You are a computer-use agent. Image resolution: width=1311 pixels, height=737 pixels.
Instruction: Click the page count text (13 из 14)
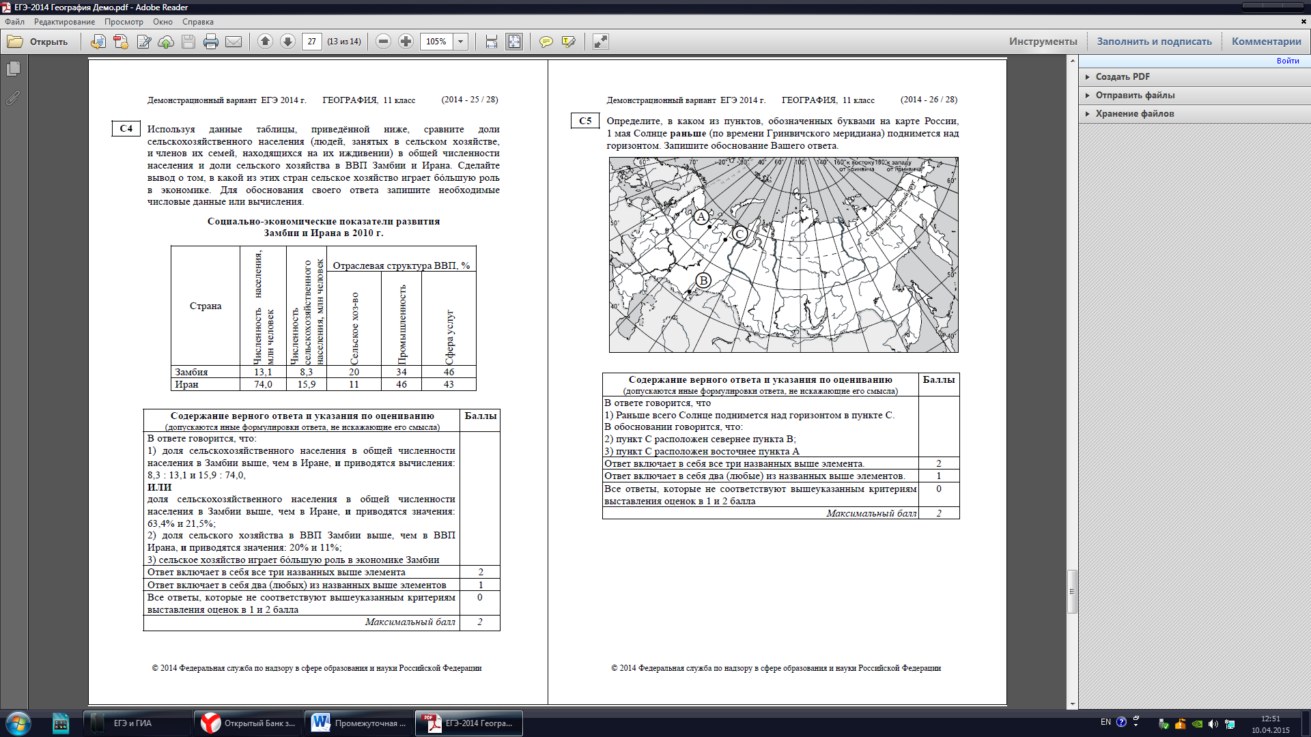(x=344, y=42)
